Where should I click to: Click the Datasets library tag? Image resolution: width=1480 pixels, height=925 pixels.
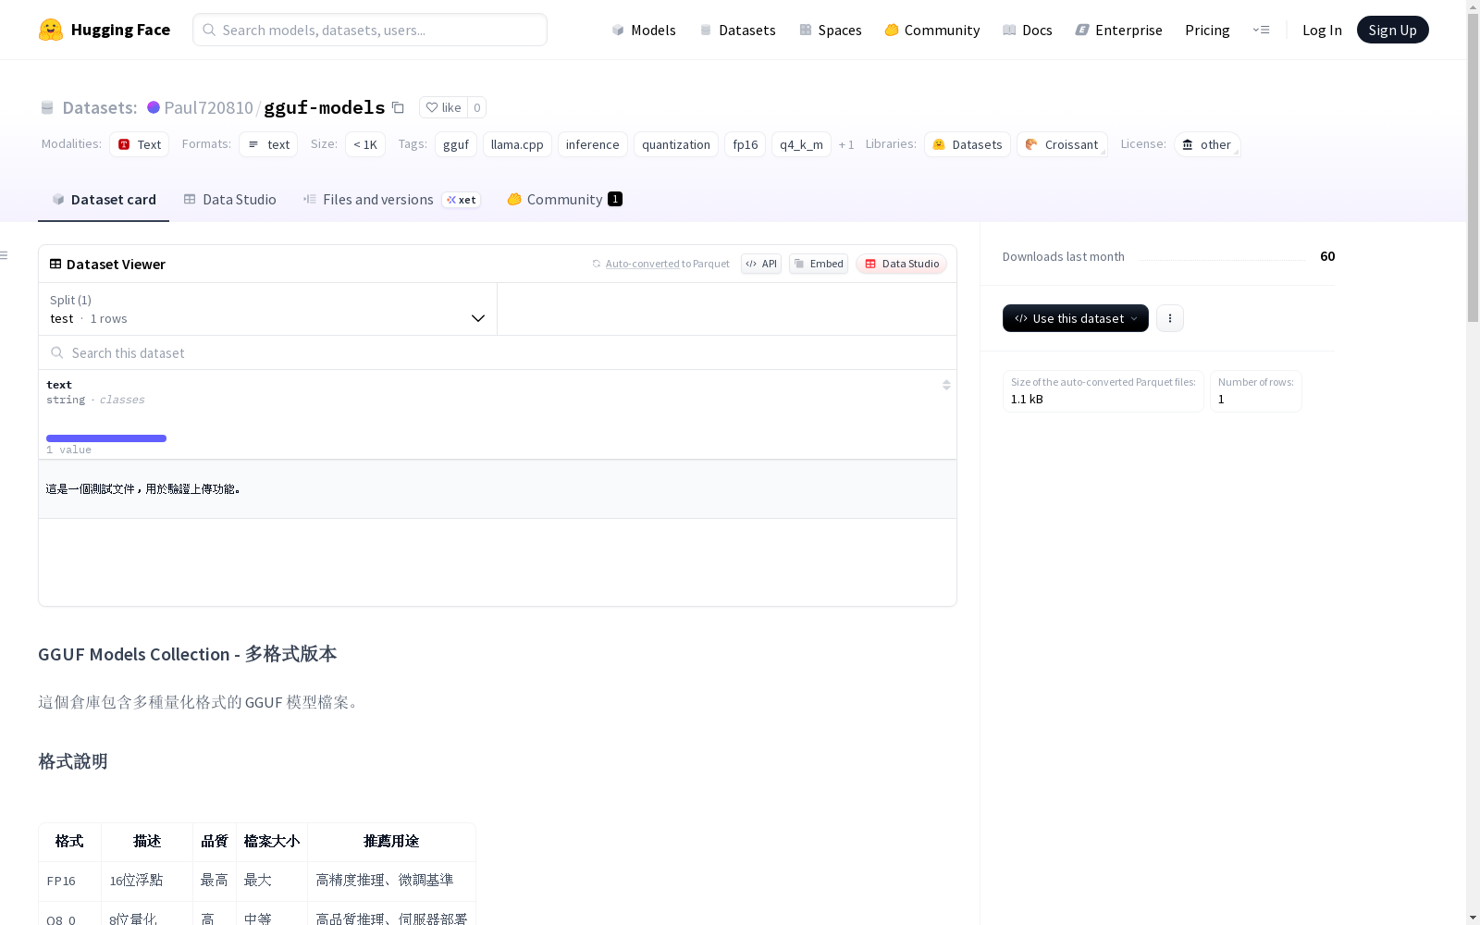pos(968,144)
